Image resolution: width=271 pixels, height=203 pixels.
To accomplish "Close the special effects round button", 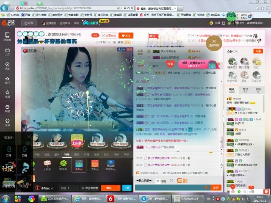I will point(214,43).
